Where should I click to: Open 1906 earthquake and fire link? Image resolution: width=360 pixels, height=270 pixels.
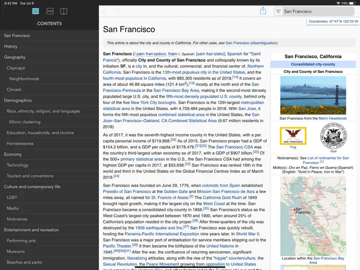[x=159, y=228]
